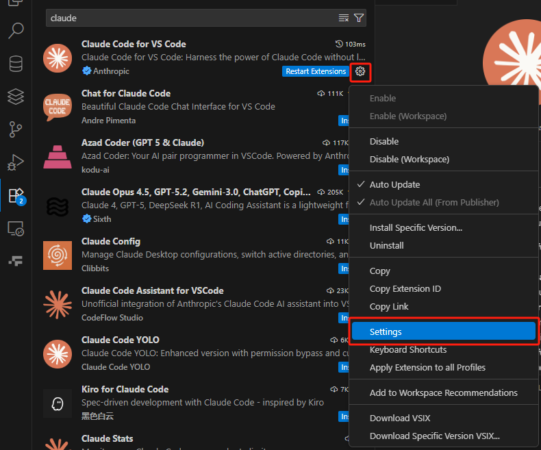
Task: Open the Claude Code Assistant for VSCode title
Action: coord(153,290)
